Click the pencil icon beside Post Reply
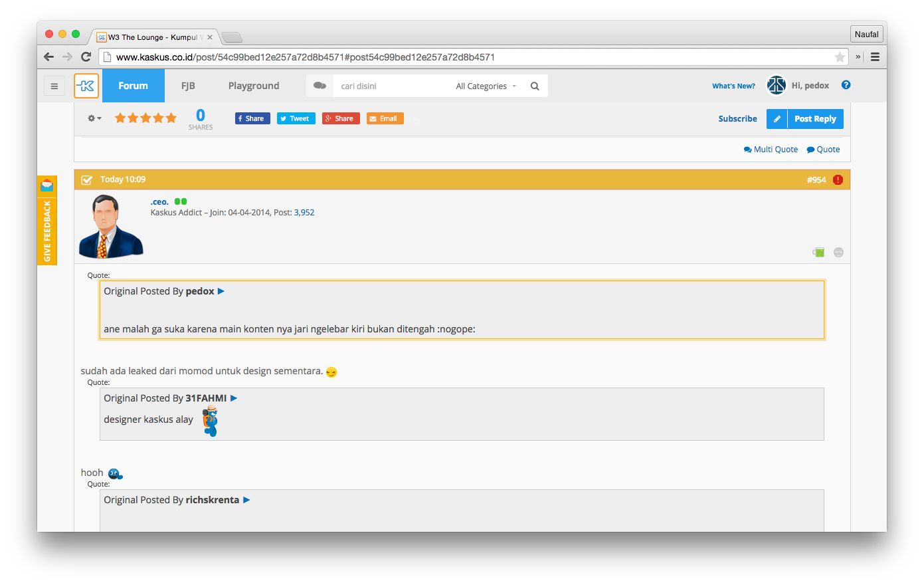 [x=777, y=119]
